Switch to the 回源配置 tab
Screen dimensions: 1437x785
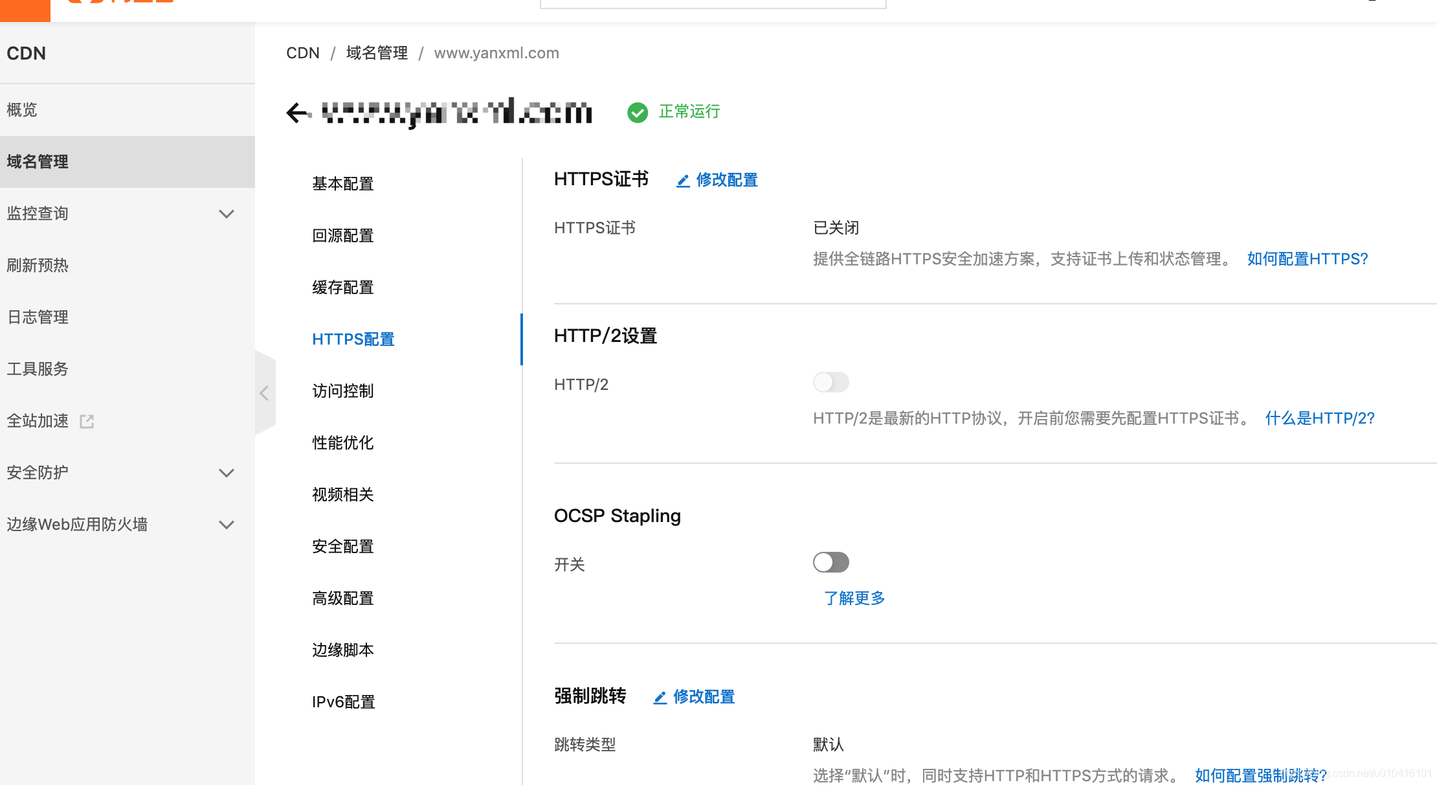click(343, 236)
